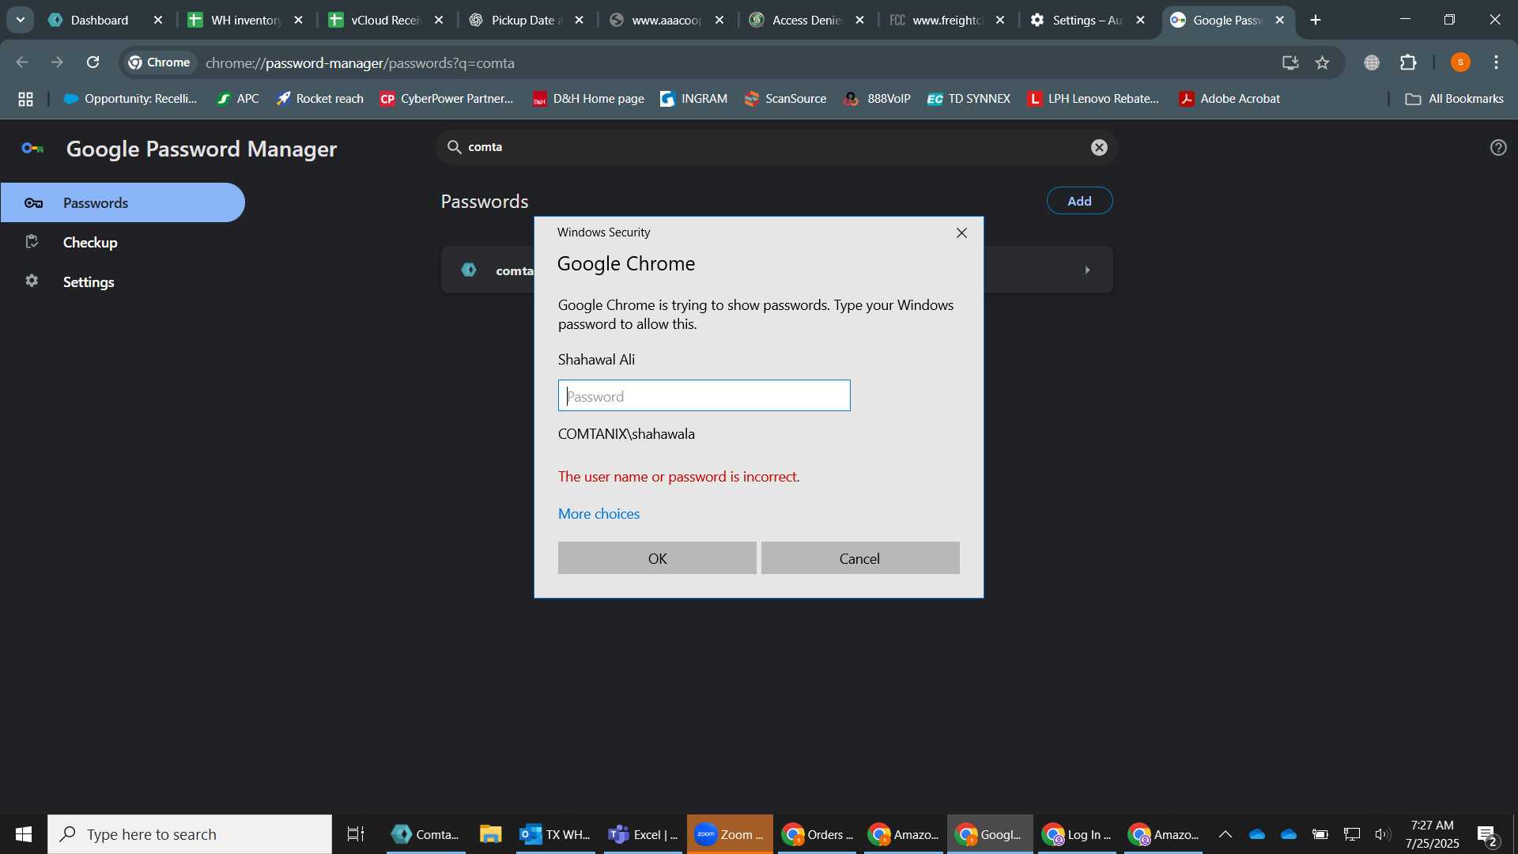Open File Explorer from the taskbar

coord(490,834)
